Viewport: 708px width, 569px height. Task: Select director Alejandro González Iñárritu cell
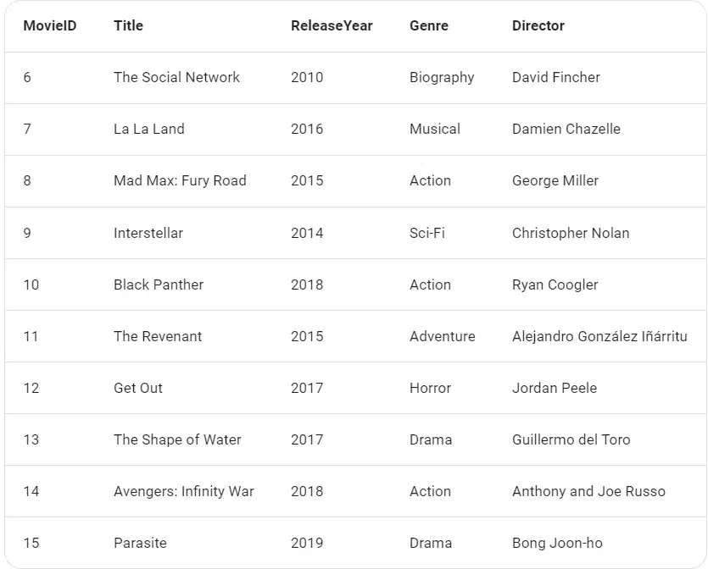(599, 336)
